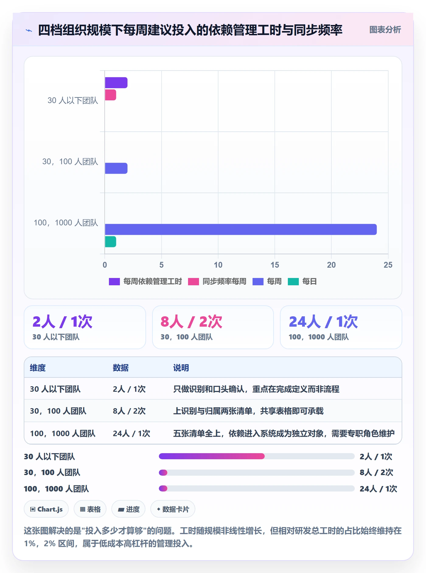This screenshot has width=426, height=573.
Task: Toggle the 同步频率每周 pink legend swatch
Action: (194, 281)
